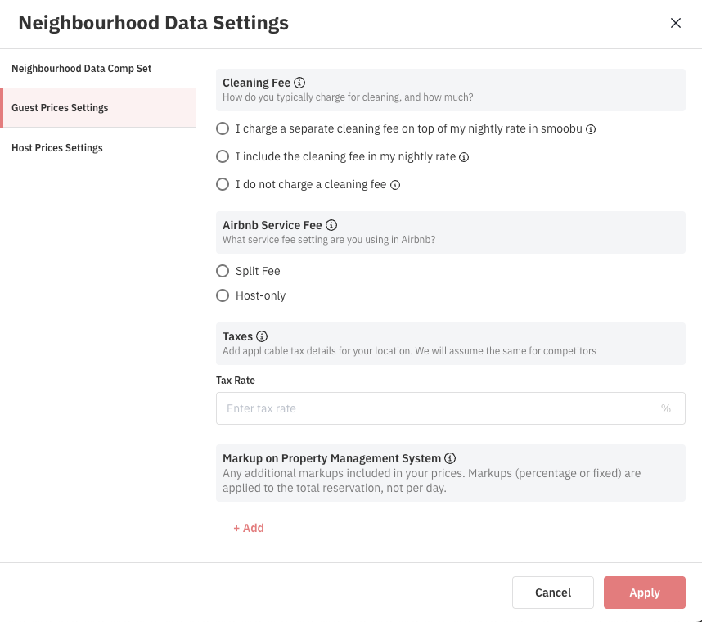Click info icon next to Cleaning Fee heading
Viewport: 702px width, 622px height.
[x=299, y=83]
